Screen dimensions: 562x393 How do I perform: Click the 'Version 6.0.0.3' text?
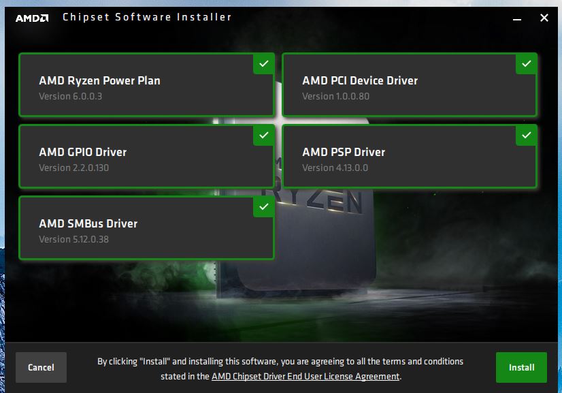[x=71, y=96]
